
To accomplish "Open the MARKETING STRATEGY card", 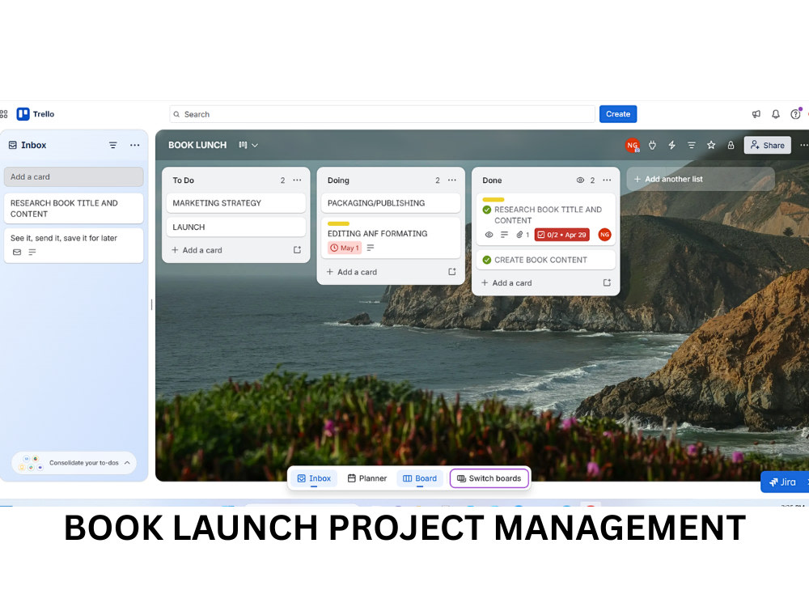I will click(x=235, y=203).
